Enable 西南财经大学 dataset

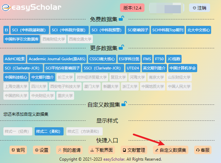pos(54,39)
